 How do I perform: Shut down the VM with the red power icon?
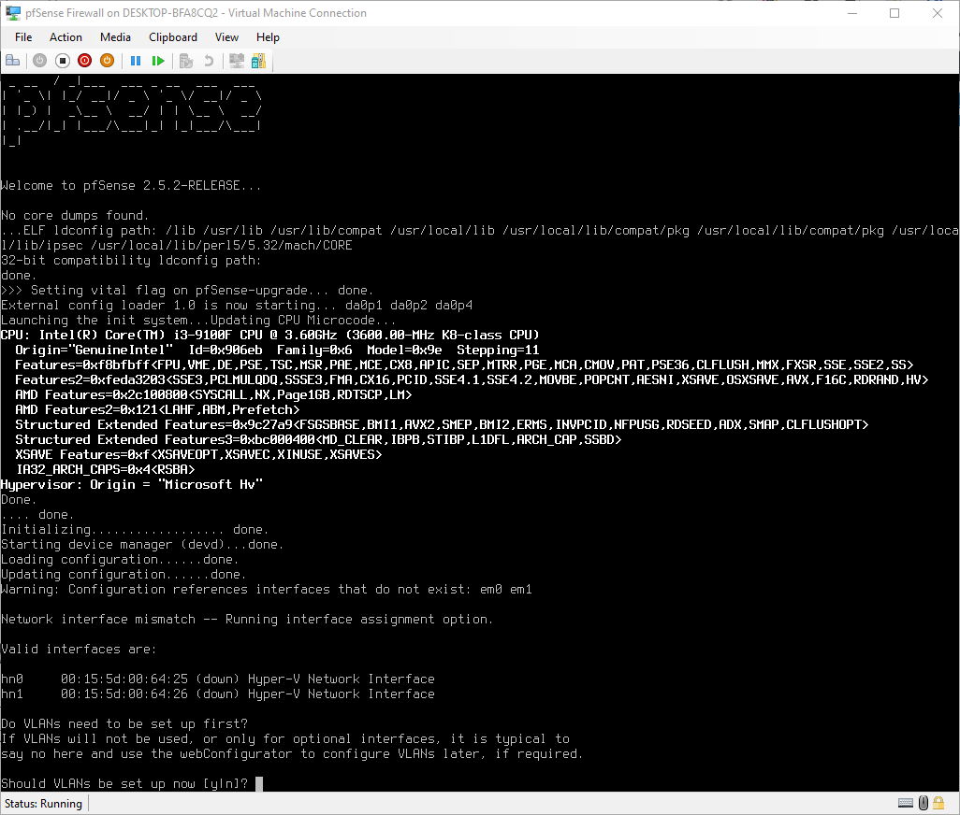[85, 61]
